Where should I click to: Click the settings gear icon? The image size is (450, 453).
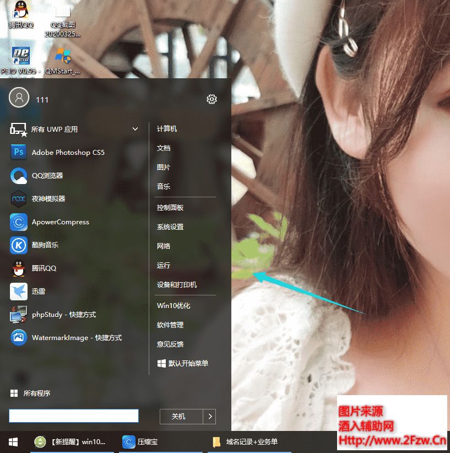212,99
